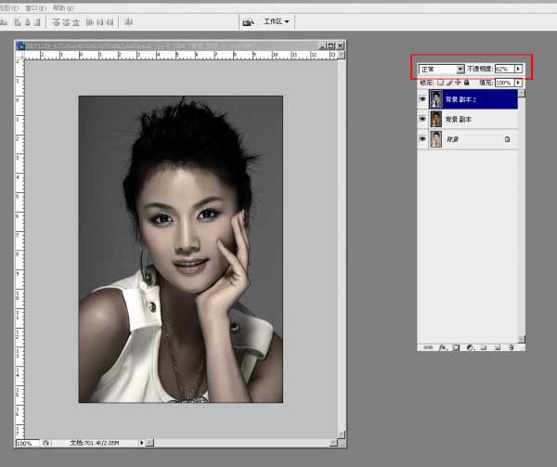Open the 正常 blend mode dropdown
Image resolution: width=557 pixels, height=467 pixels.
442,69
